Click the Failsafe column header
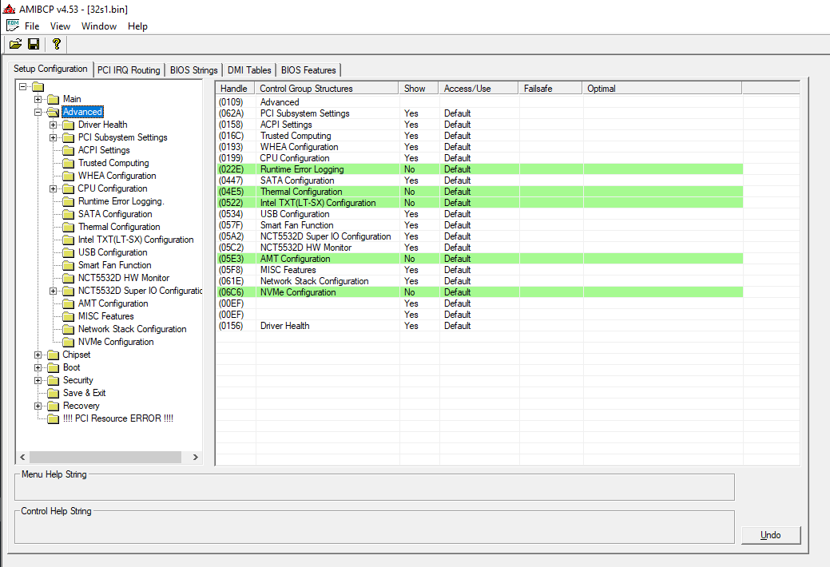 550,89
